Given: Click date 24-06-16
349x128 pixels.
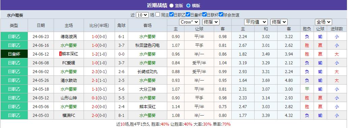Looking at the screenshot, I should 41,45.
